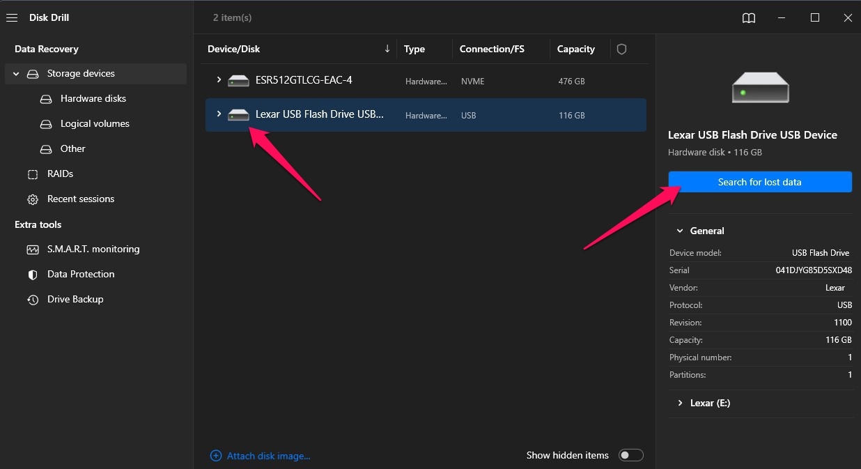Maximize the Disk Drill window
This screenshot has height=469, width=861.
pyautogui.click(x=815, y=17)
